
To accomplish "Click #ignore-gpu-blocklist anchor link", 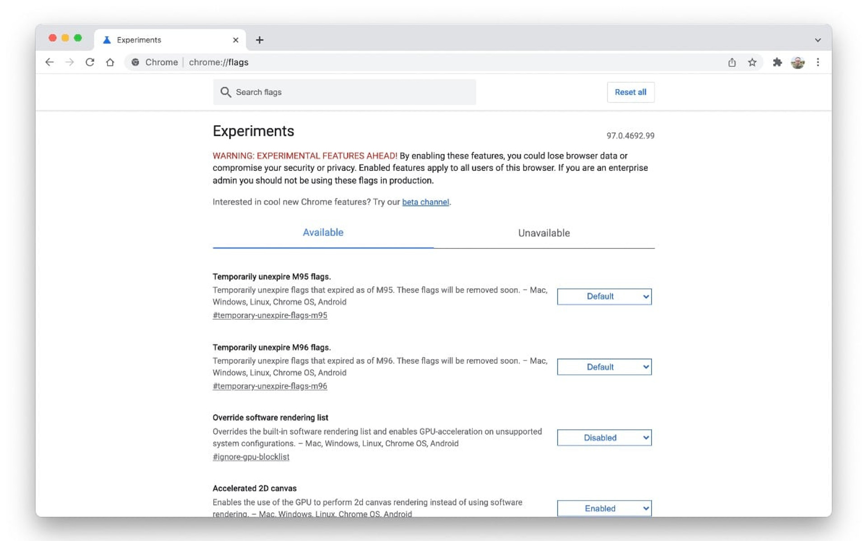I will point(251,457).
